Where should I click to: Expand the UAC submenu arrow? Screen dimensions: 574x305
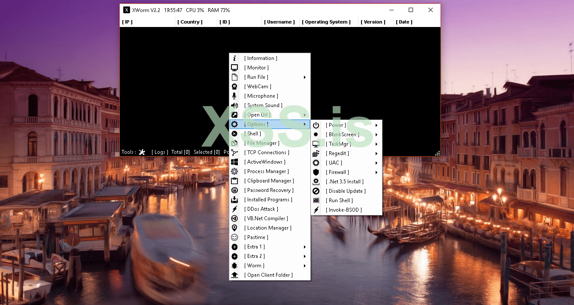pos(377,163)
